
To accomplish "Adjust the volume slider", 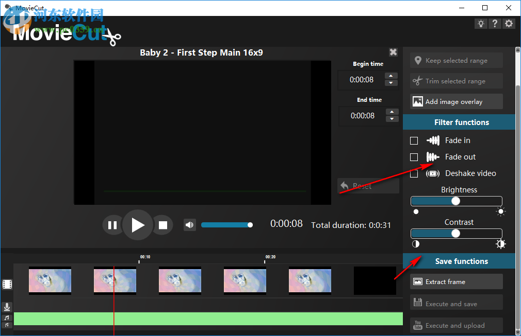I will (227, 225).
